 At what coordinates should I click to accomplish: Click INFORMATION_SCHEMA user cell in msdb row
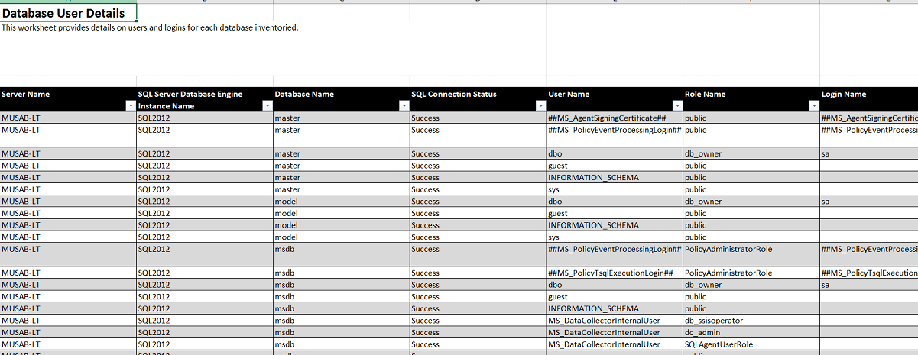pyautogui.click(x=615, y=308)
